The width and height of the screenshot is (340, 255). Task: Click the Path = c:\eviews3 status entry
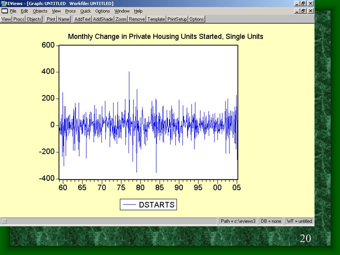point(238,221)
